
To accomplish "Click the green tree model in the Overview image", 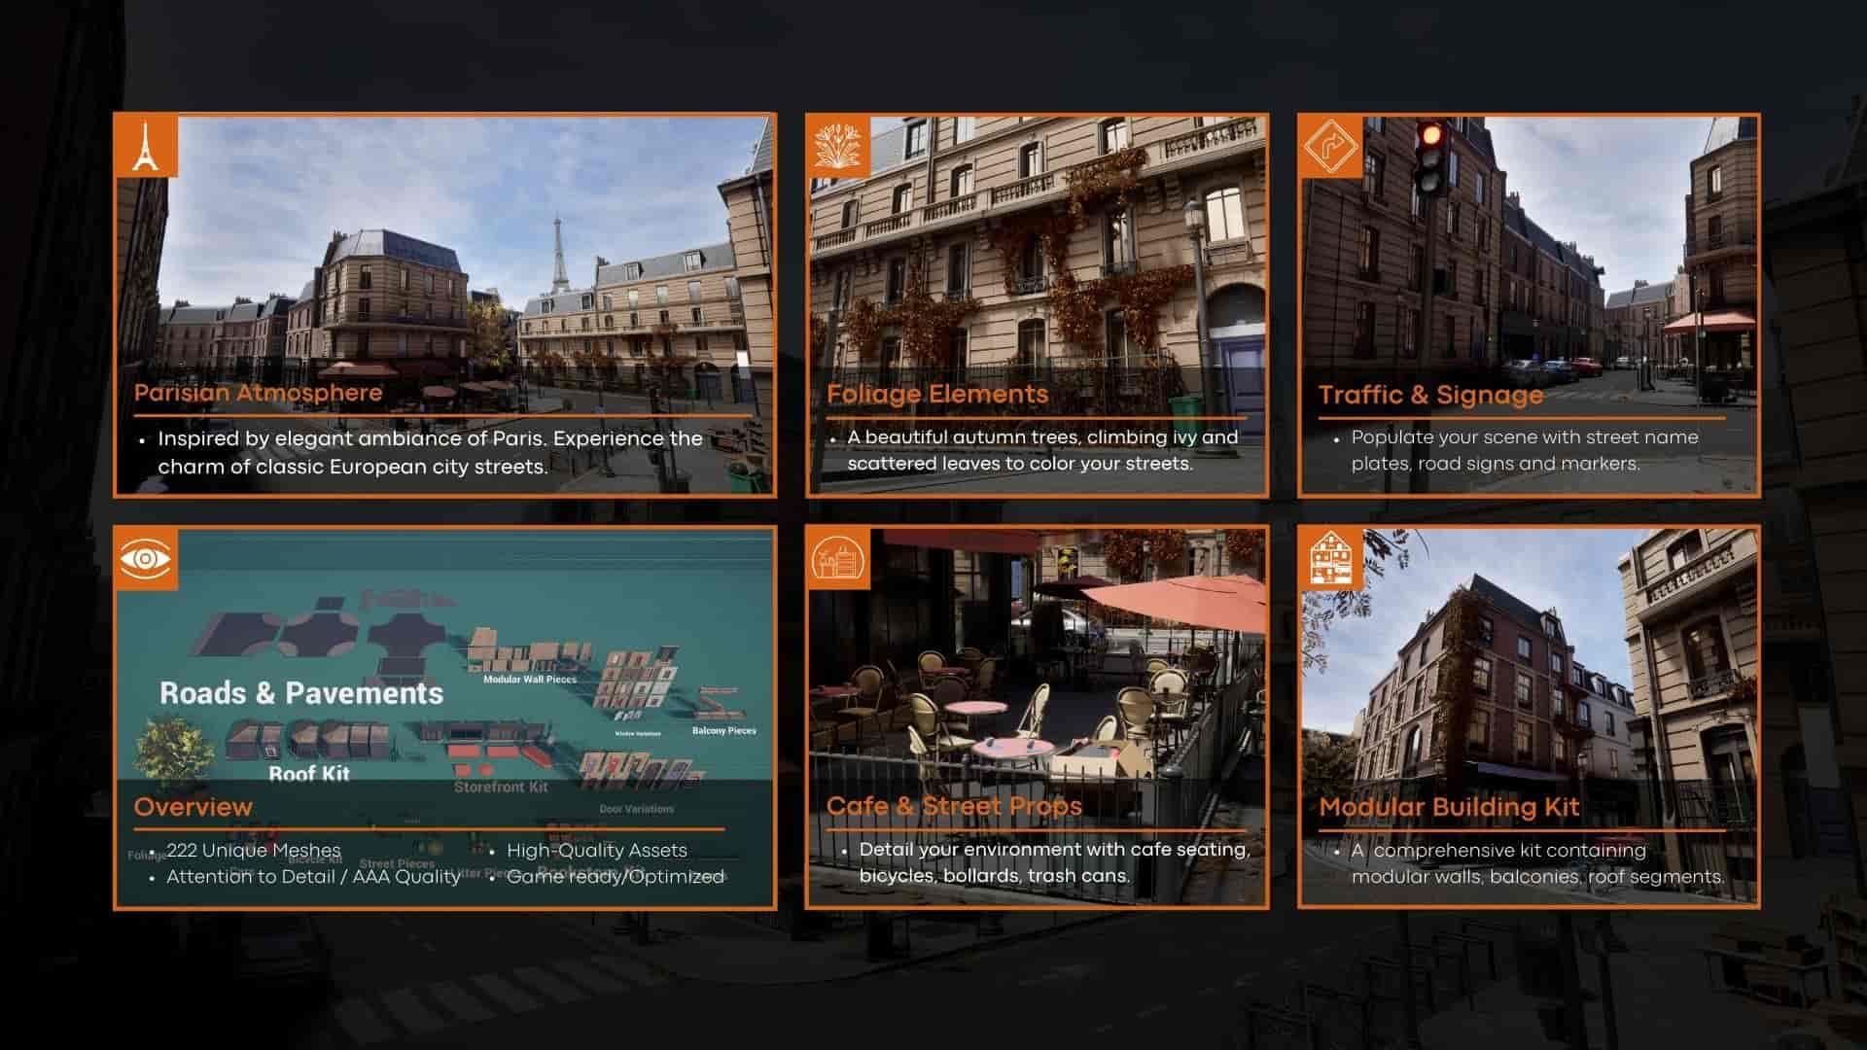I will (x=173, y=752).
